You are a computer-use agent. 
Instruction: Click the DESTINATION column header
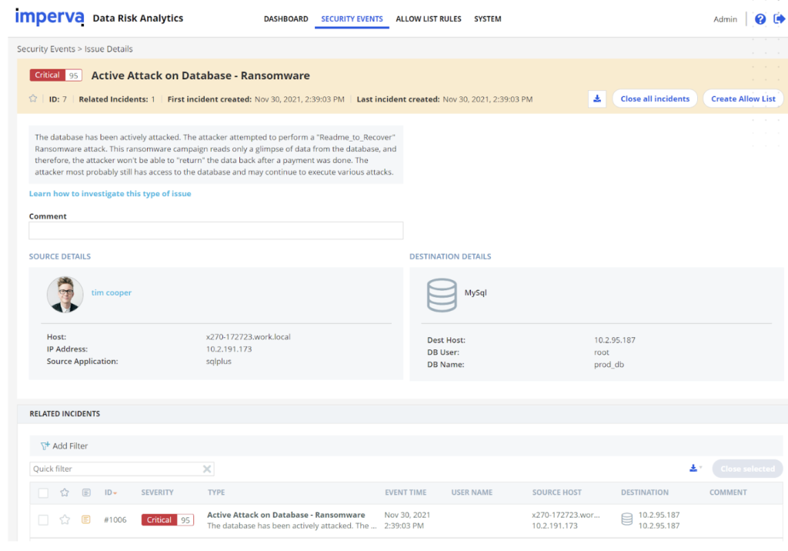point(645,493)
